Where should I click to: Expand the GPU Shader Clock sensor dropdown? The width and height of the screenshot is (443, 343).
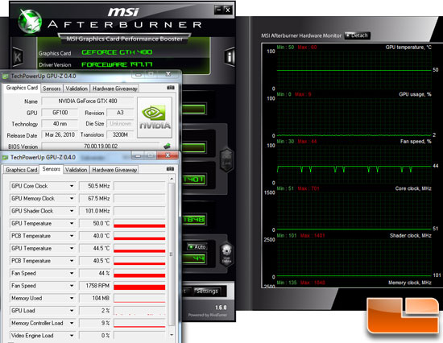click(x=72, y=211)
